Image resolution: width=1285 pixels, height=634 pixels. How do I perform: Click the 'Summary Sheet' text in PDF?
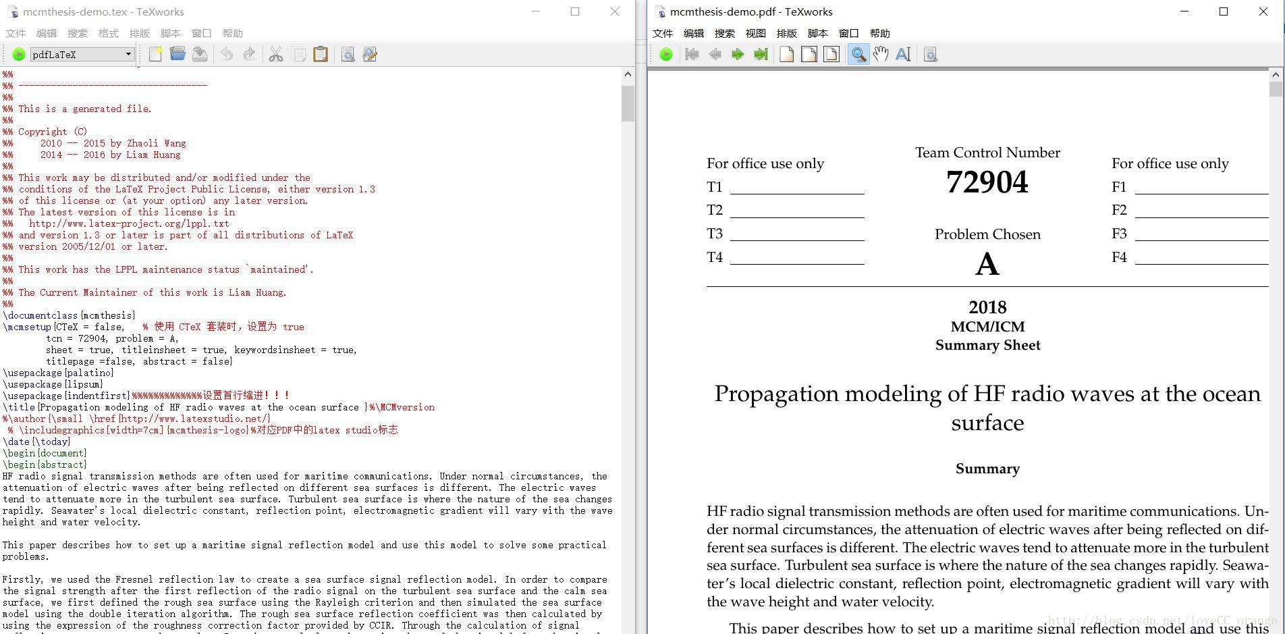(987, 345)
